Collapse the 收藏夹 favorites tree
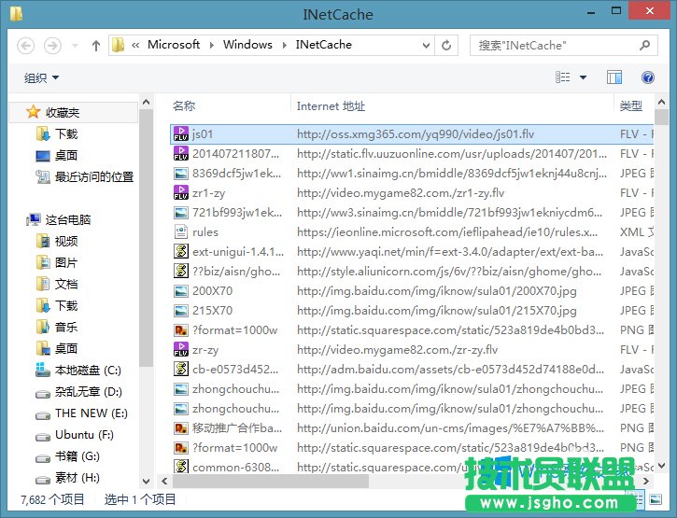This screenshot has height=518, width=677. point(17,112)
